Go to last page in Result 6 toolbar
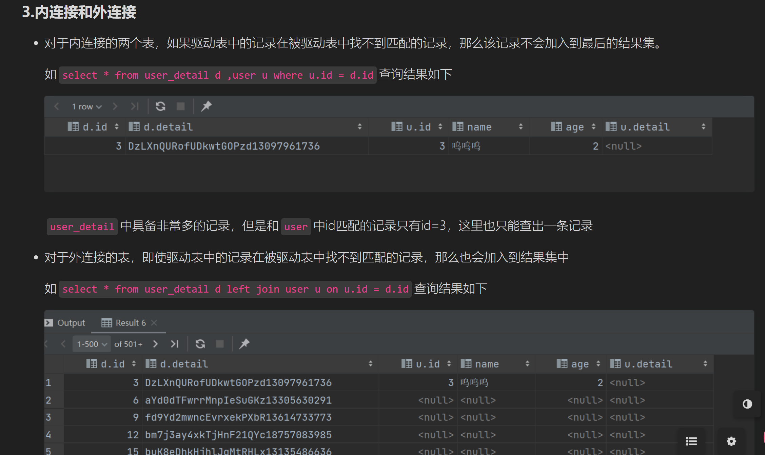Viewport: 765px width, 455px height. click(175, 344)
